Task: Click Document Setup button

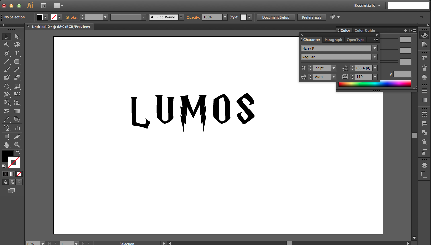Action: point(275,17)
